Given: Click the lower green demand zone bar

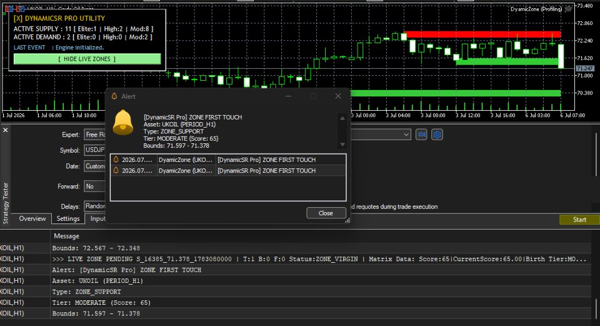Looking at the screenshot, I should pos(456,93).
